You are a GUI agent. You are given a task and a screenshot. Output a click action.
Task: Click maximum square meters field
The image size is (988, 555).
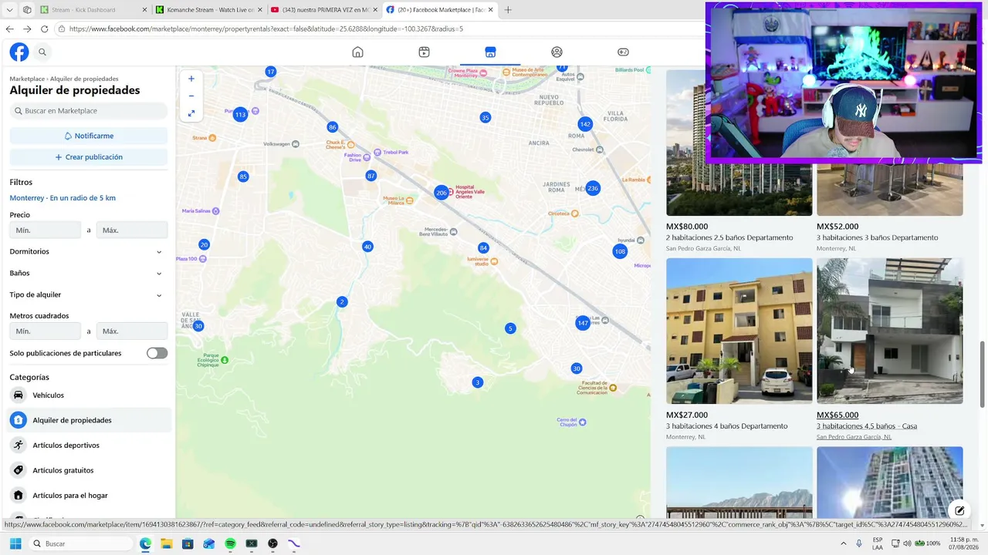[x=132, y=331]
